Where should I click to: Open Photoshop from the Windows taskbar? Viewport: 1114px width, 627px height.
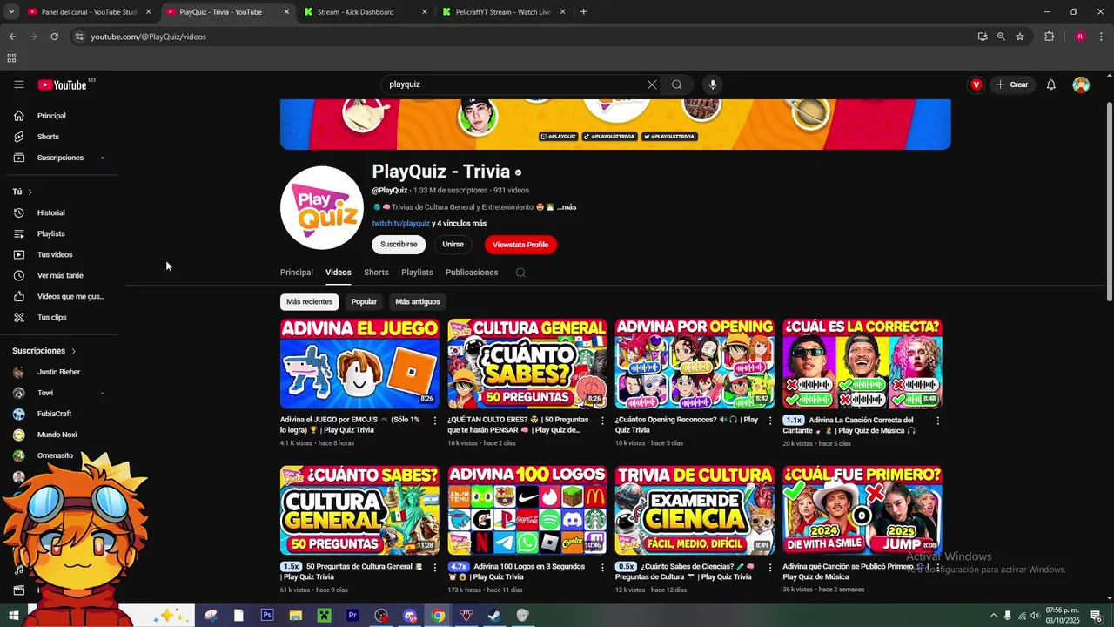click(267, 615)
